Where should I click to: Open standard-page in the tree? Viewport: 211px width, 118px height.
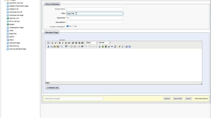click(x=15, y=43)
